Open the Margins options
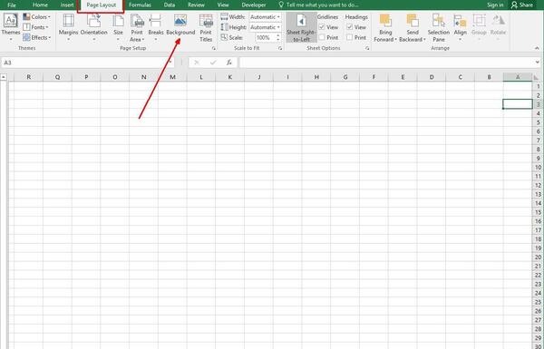 click(68, 27)
